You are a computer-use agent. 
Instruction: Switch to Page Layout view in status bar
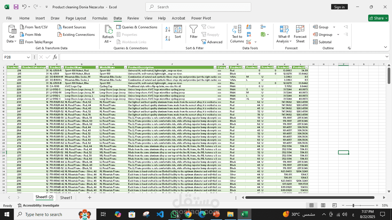click(323, 205)
